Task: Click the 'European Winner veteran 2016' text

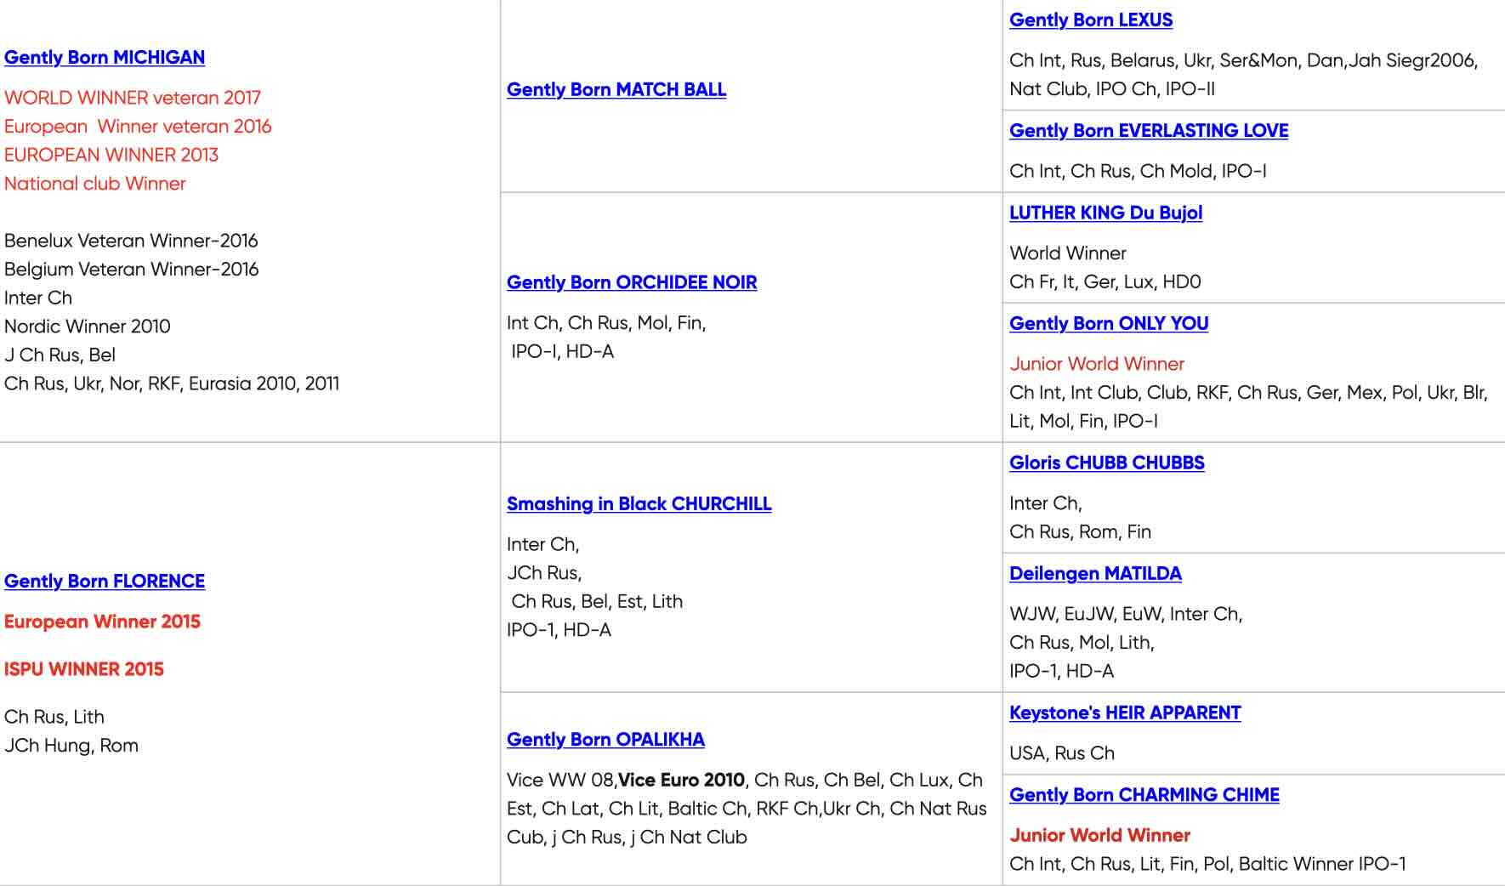Action: click(138, 126)
